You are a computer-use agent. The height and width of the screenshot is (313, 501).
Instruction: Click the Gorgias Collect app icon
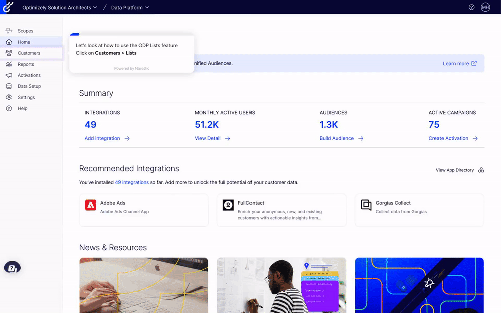tap(366, 205)
